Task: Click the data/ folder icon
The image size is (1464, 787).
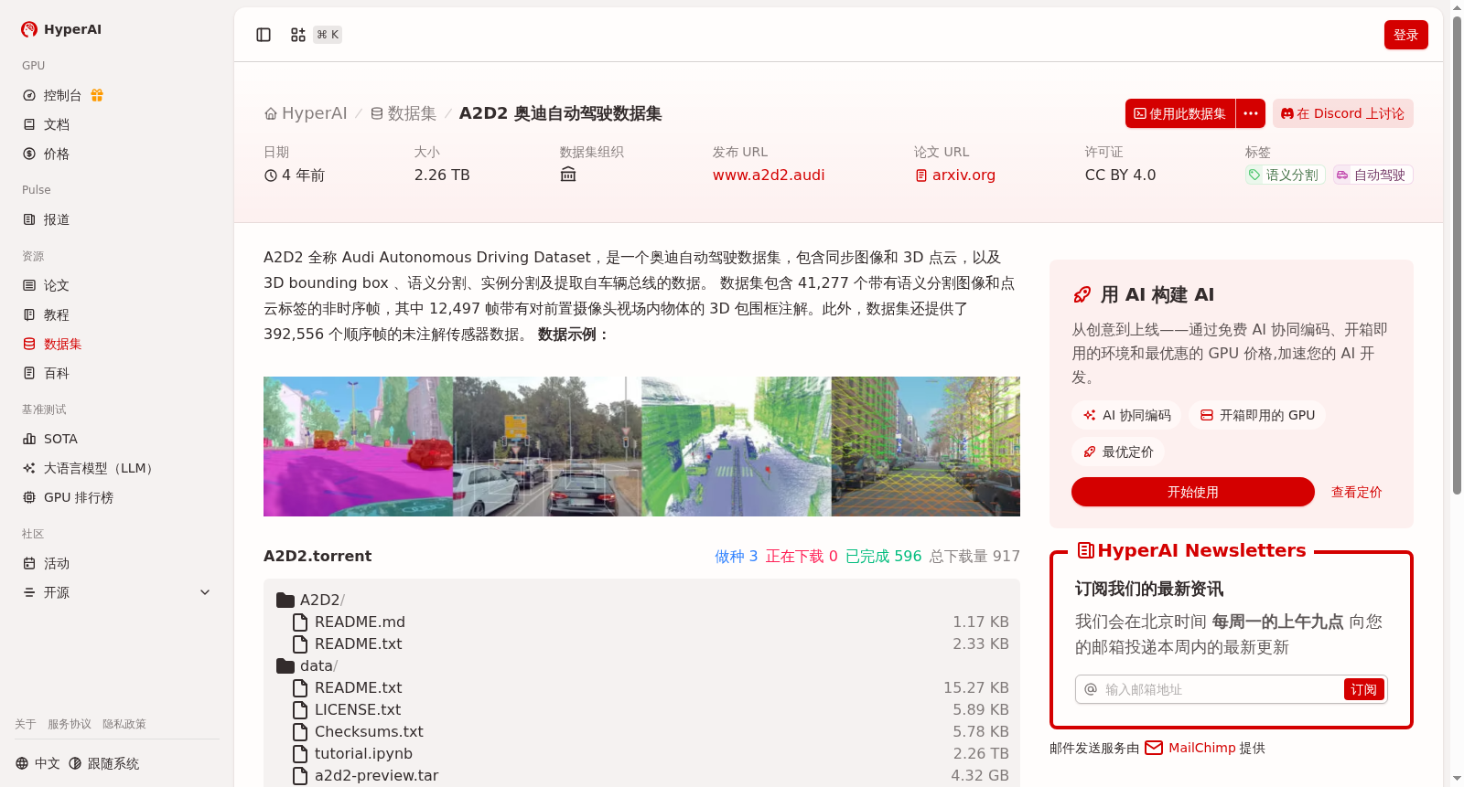Action: 285,666
